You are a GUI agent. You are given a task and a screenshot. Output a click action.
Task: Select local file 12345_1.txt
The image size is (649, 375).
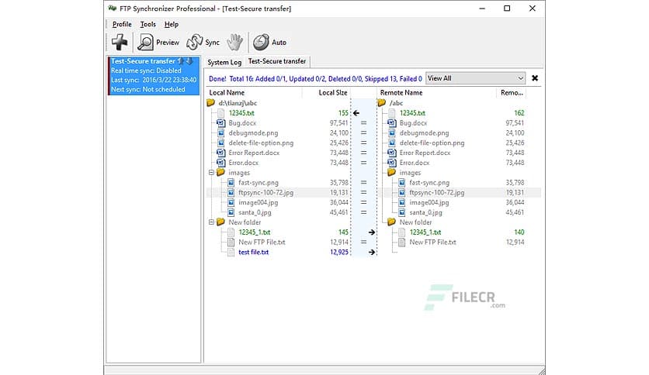254,232
